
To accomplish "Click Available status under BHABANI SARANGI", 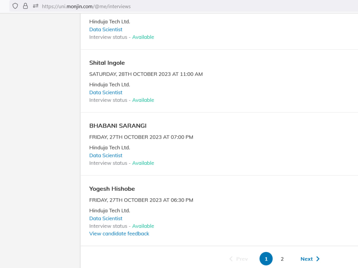I will coord(143,163).
